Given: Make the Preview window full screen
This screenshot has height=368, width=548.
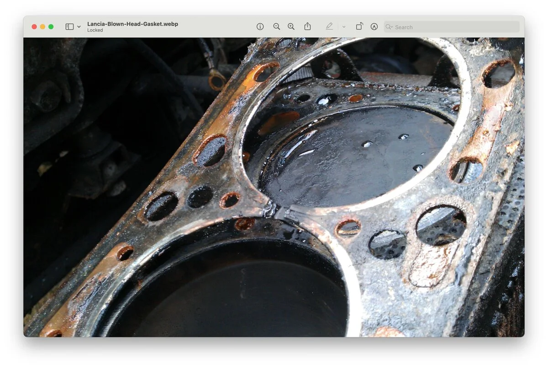Looking at the screenshot, I should (x=51, y=27).
